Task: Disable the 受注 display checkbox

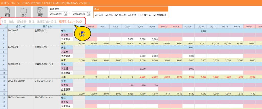Action: pyautogui.click(x=129, y=15)
